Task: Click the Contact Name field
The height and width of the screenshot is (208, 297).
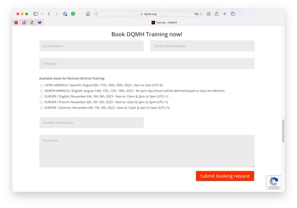Action: [91, 46]
